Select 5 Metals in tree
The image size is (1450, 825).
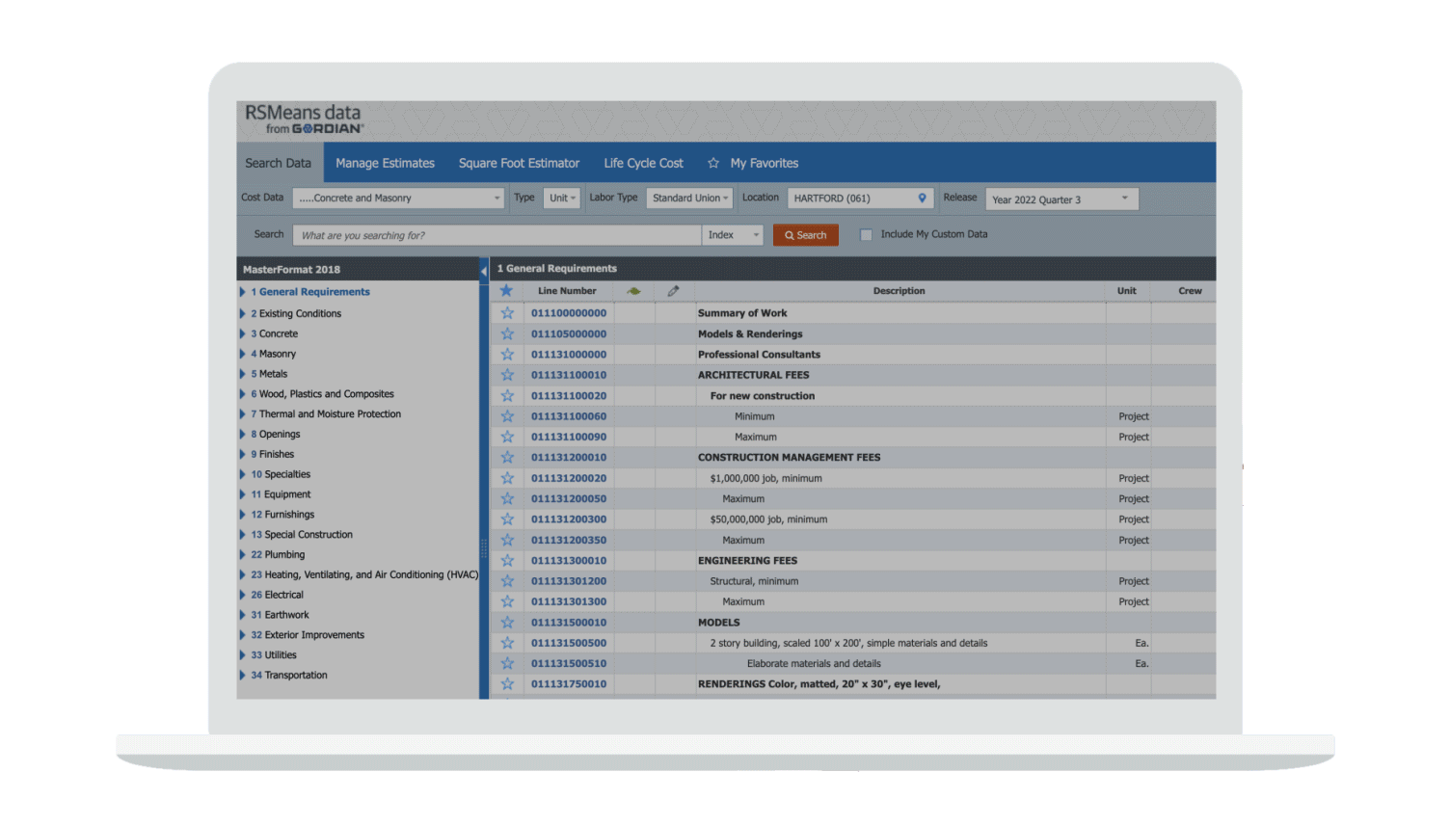[x=269, y=374]
